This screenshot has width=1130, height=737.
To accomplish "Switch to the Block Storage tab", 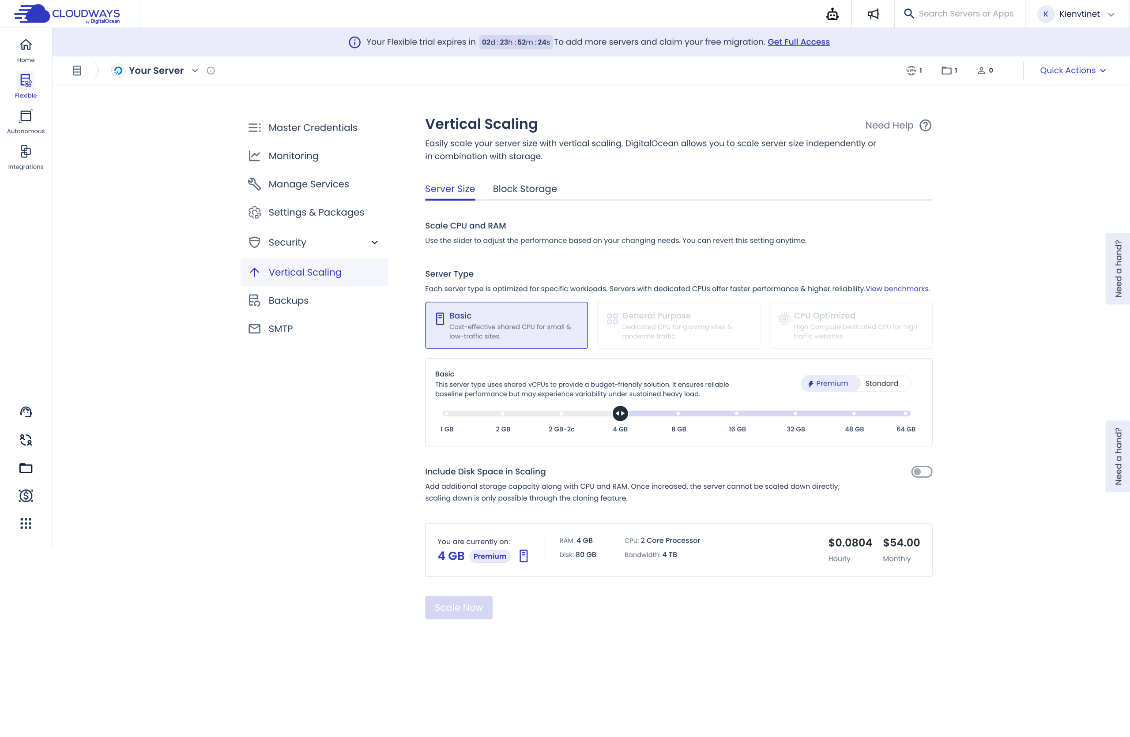I will click(x=524, y=189).
